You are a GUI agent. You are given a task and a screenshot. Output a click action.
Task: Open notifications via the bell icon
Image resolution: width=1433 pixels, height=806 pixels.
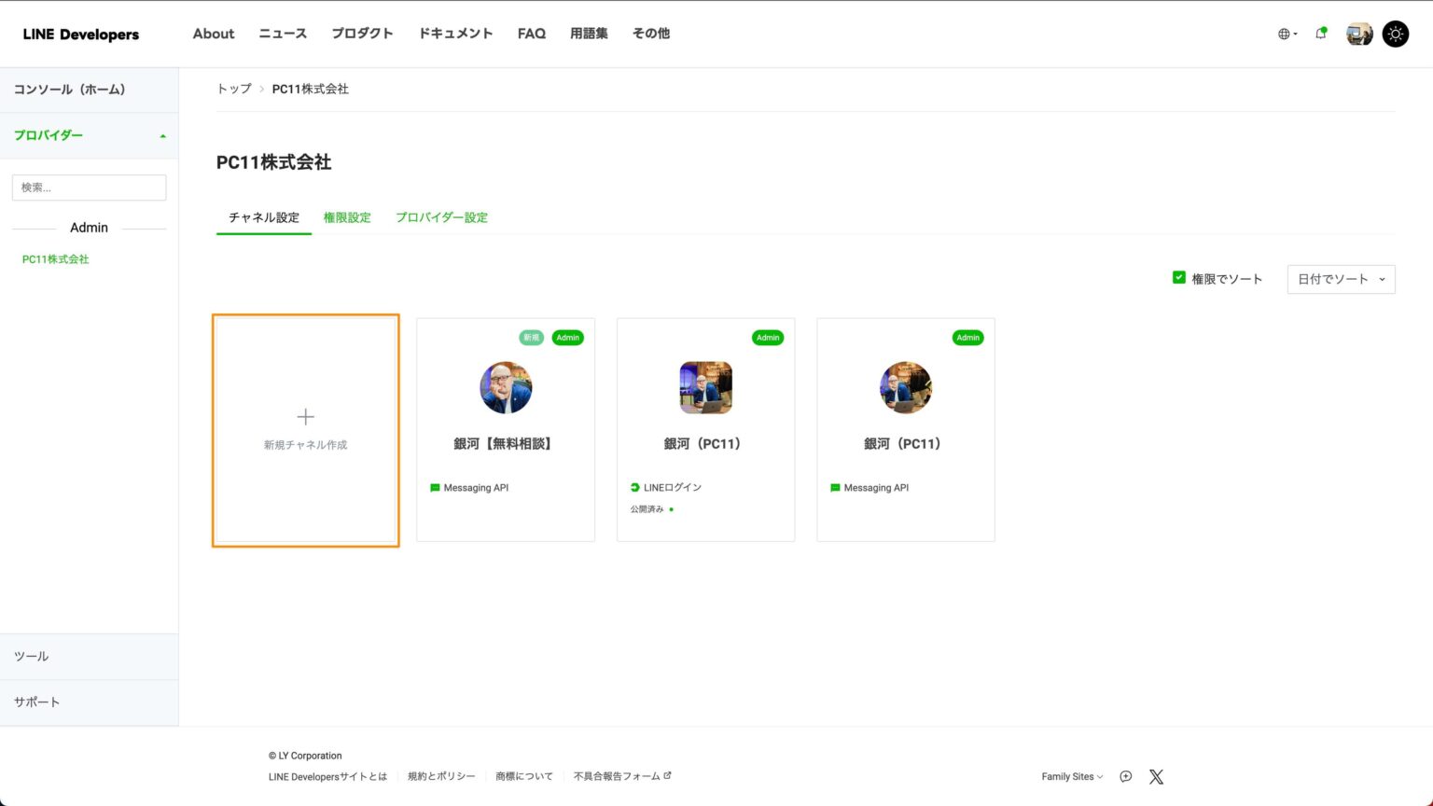(x=1320, y=34)
